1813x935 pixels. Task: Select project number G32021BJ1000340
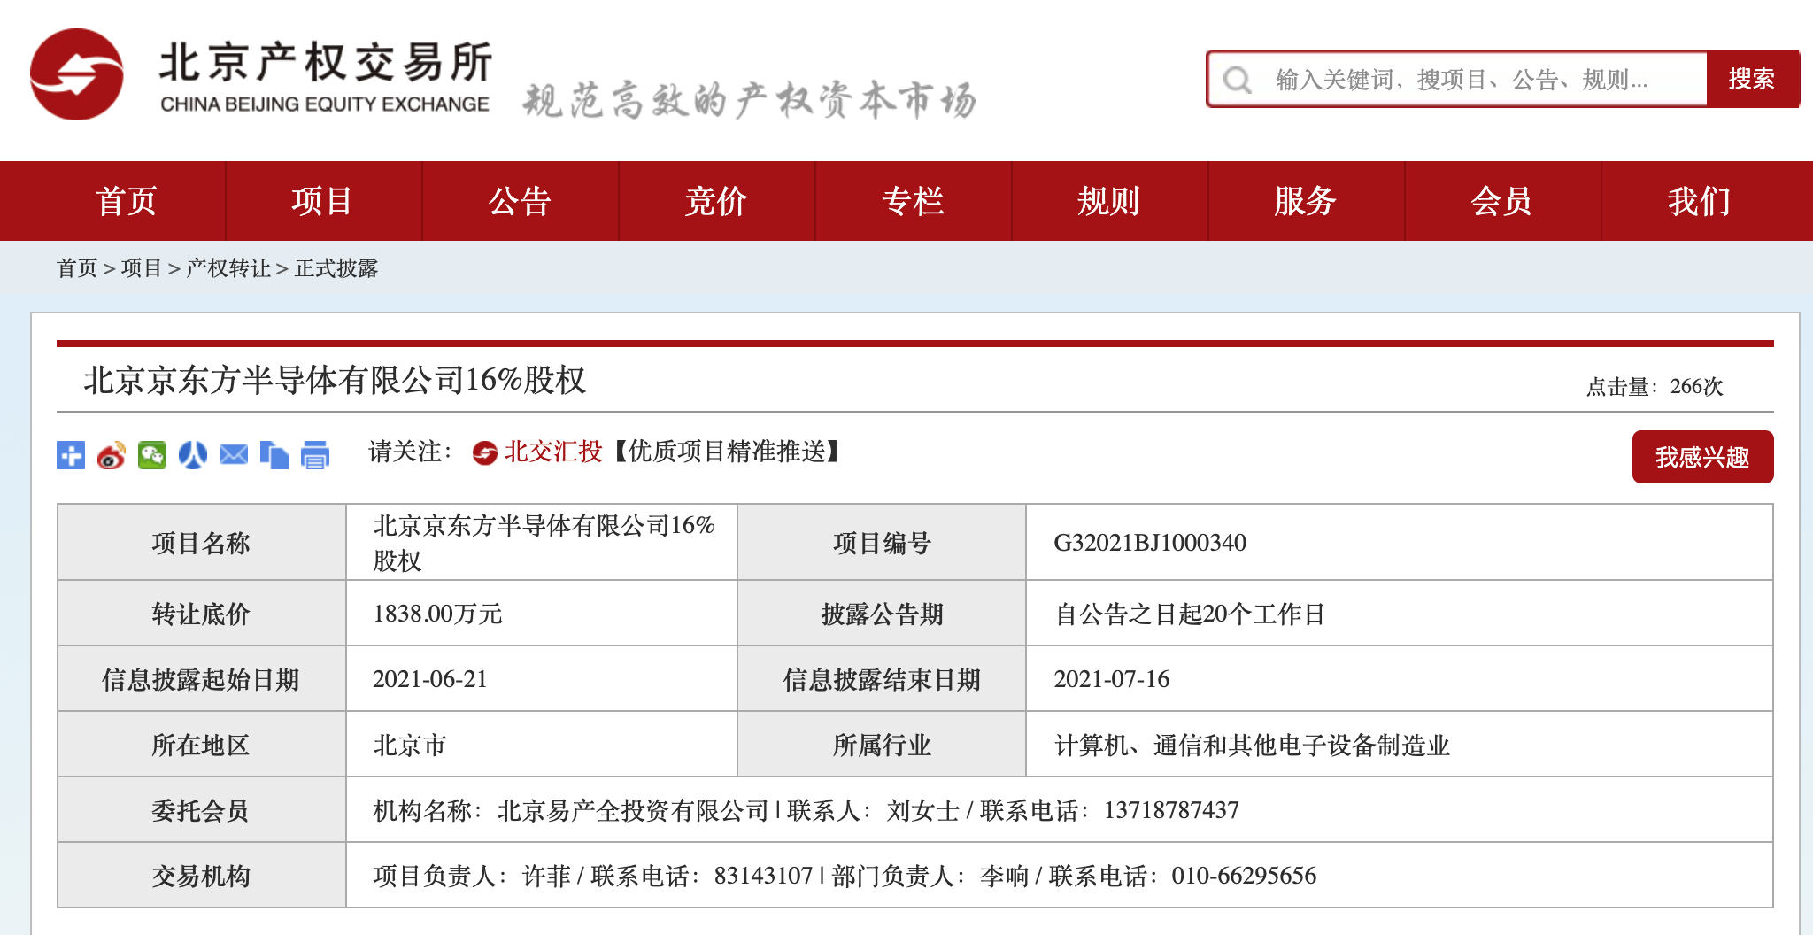pyautogui.click(x=1150, y=543)
